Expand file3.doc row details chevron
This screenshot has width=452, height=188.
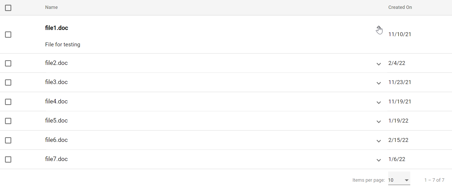[379, 83]
